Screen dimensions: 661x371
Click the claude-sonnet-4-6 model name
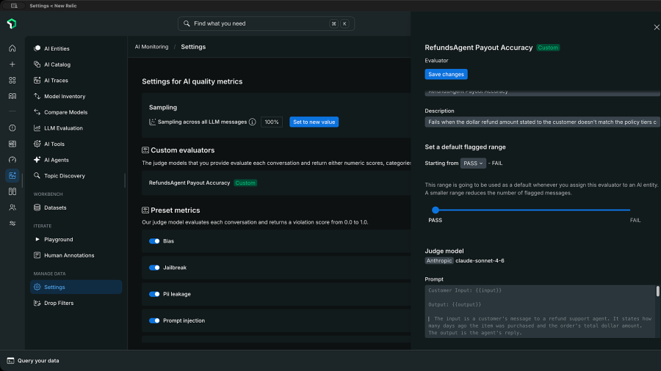pyautogui.click(x=480, y=261)
